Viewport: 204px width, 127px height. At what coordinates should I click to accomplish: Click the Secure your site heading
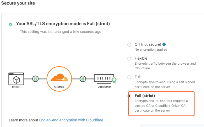17,3
